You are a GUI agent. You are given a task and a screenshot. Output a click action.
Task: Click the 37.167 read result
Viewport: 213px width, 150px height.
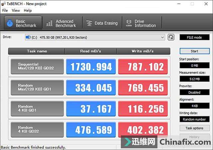(x=91, y=109)
